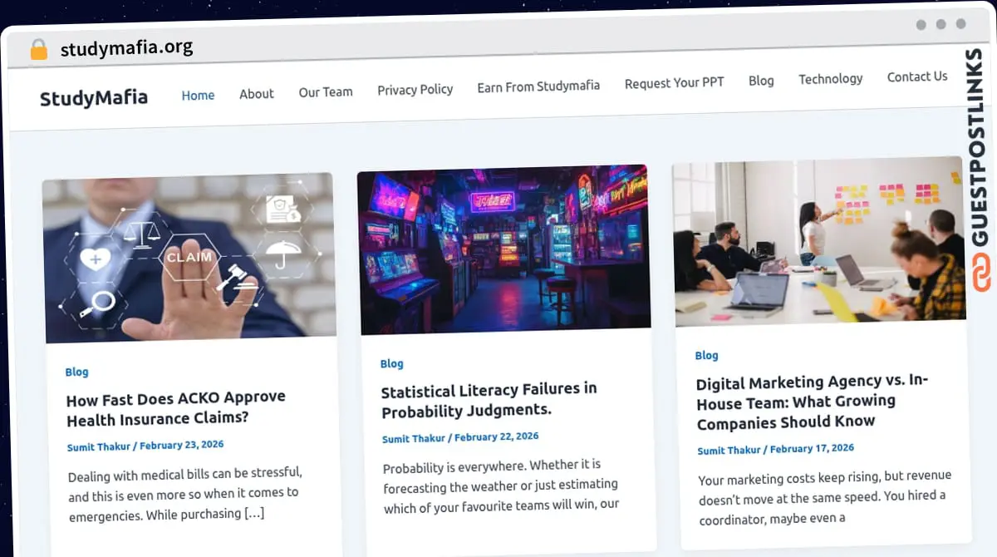Open Digital Marketing Agency vs. In-House article
The image size is (997, 557).
(x=813, y=402)
